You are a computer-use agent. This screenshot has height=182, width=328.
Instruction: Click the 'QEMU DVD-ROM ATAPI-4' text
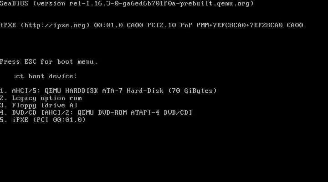(118, 112)
